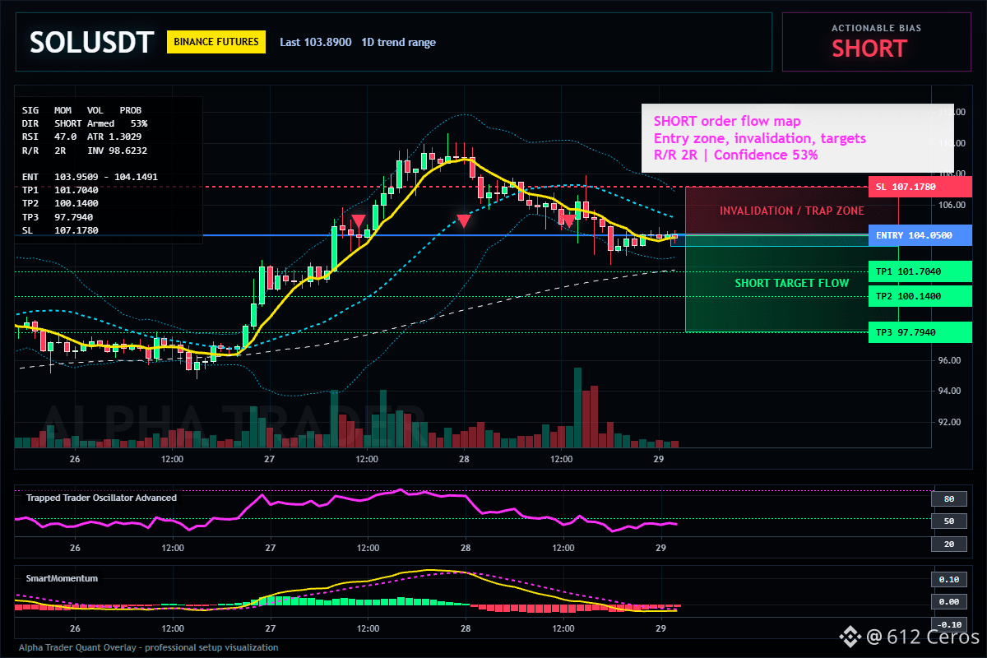Select the green TP3 97.7940 price tag
987x658 pixels.
point(920,332)
